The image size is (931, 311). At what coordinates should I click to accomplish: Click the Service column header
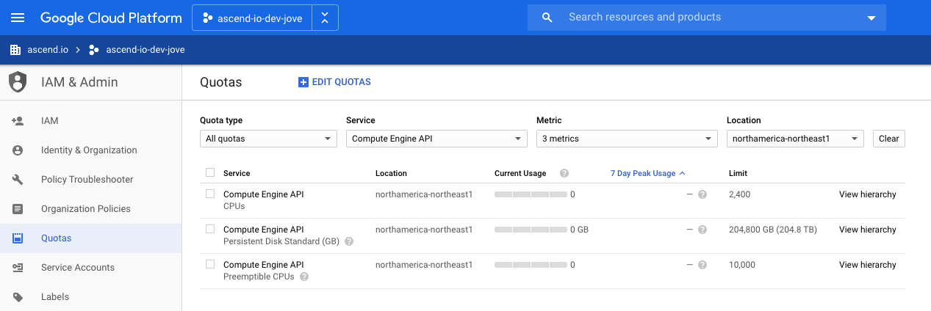click(x=237, y=174)
